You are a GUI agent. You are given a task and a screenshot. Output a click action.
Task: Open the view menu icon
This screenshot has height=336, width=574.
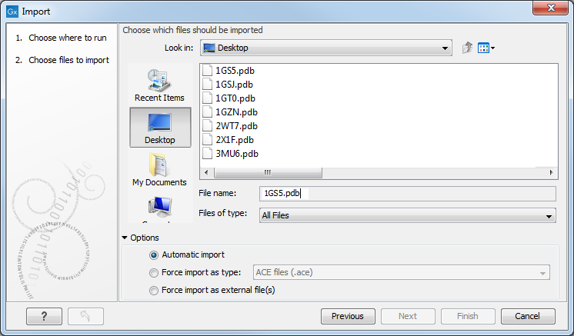(486, 48)
